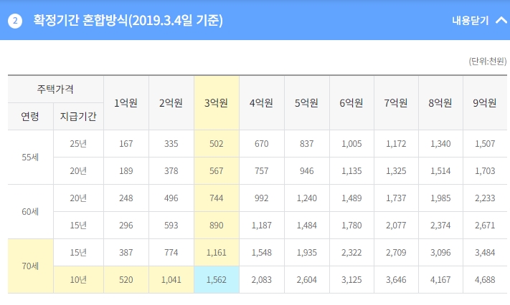Viewport: 510px width, 305px height.
Task: Select the highlighted 3억원 column header
Action: [217, 103]
